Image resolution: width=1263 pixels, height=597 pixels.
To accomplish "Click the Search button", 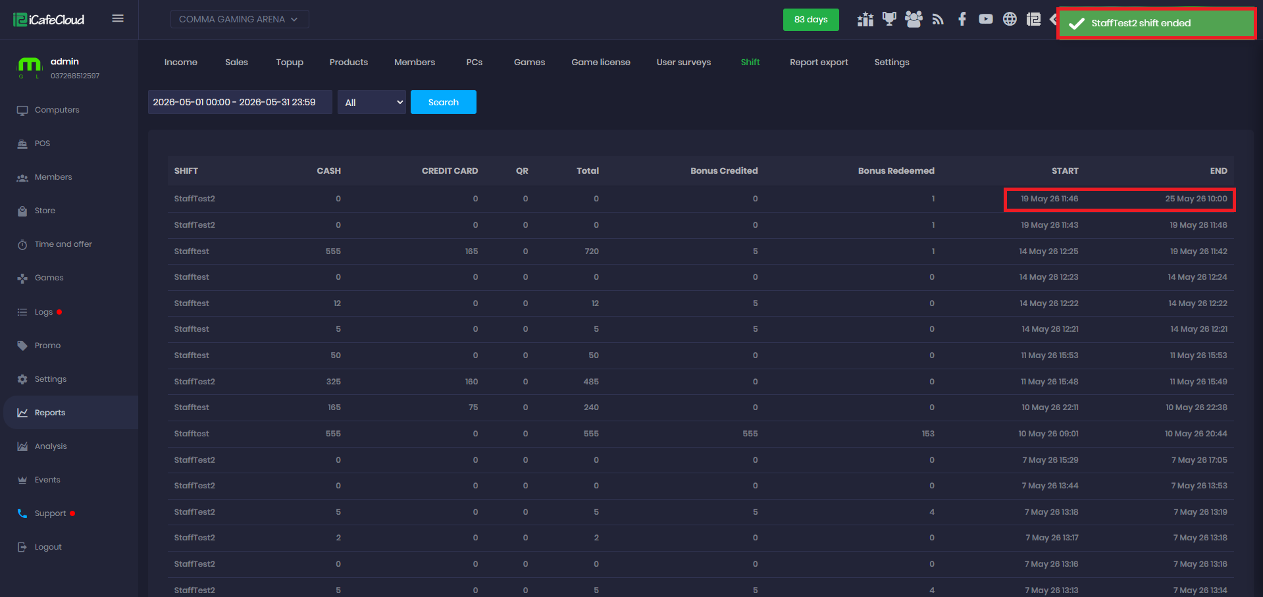I will 444,102.
